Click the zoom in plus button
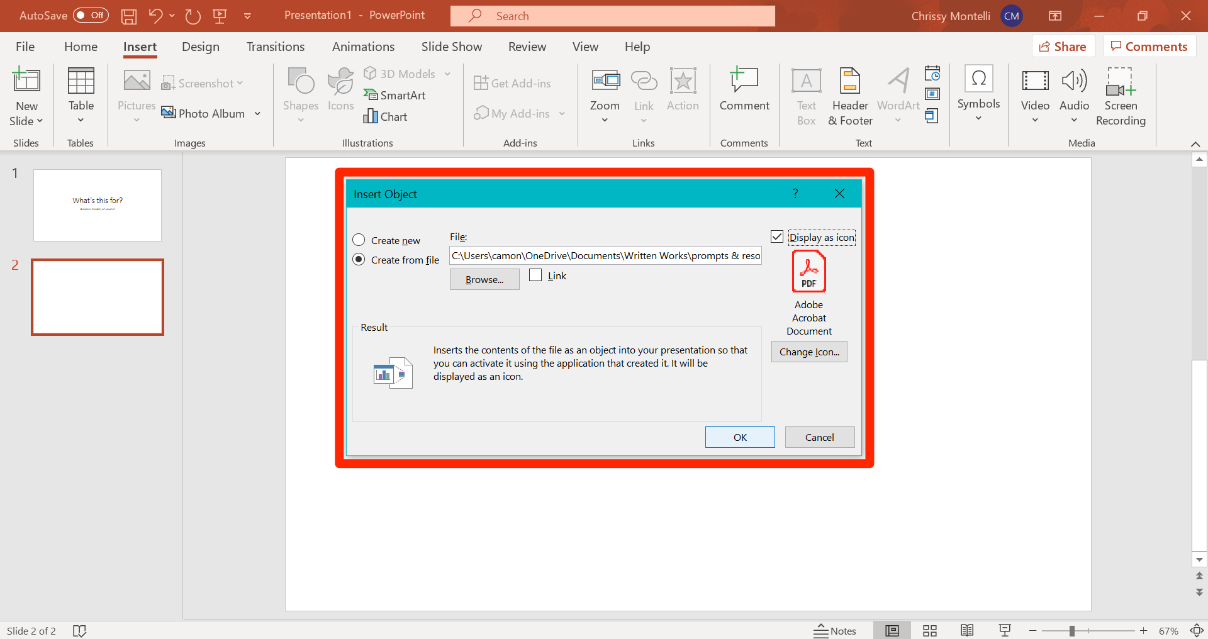 [x=1144, y=631]
